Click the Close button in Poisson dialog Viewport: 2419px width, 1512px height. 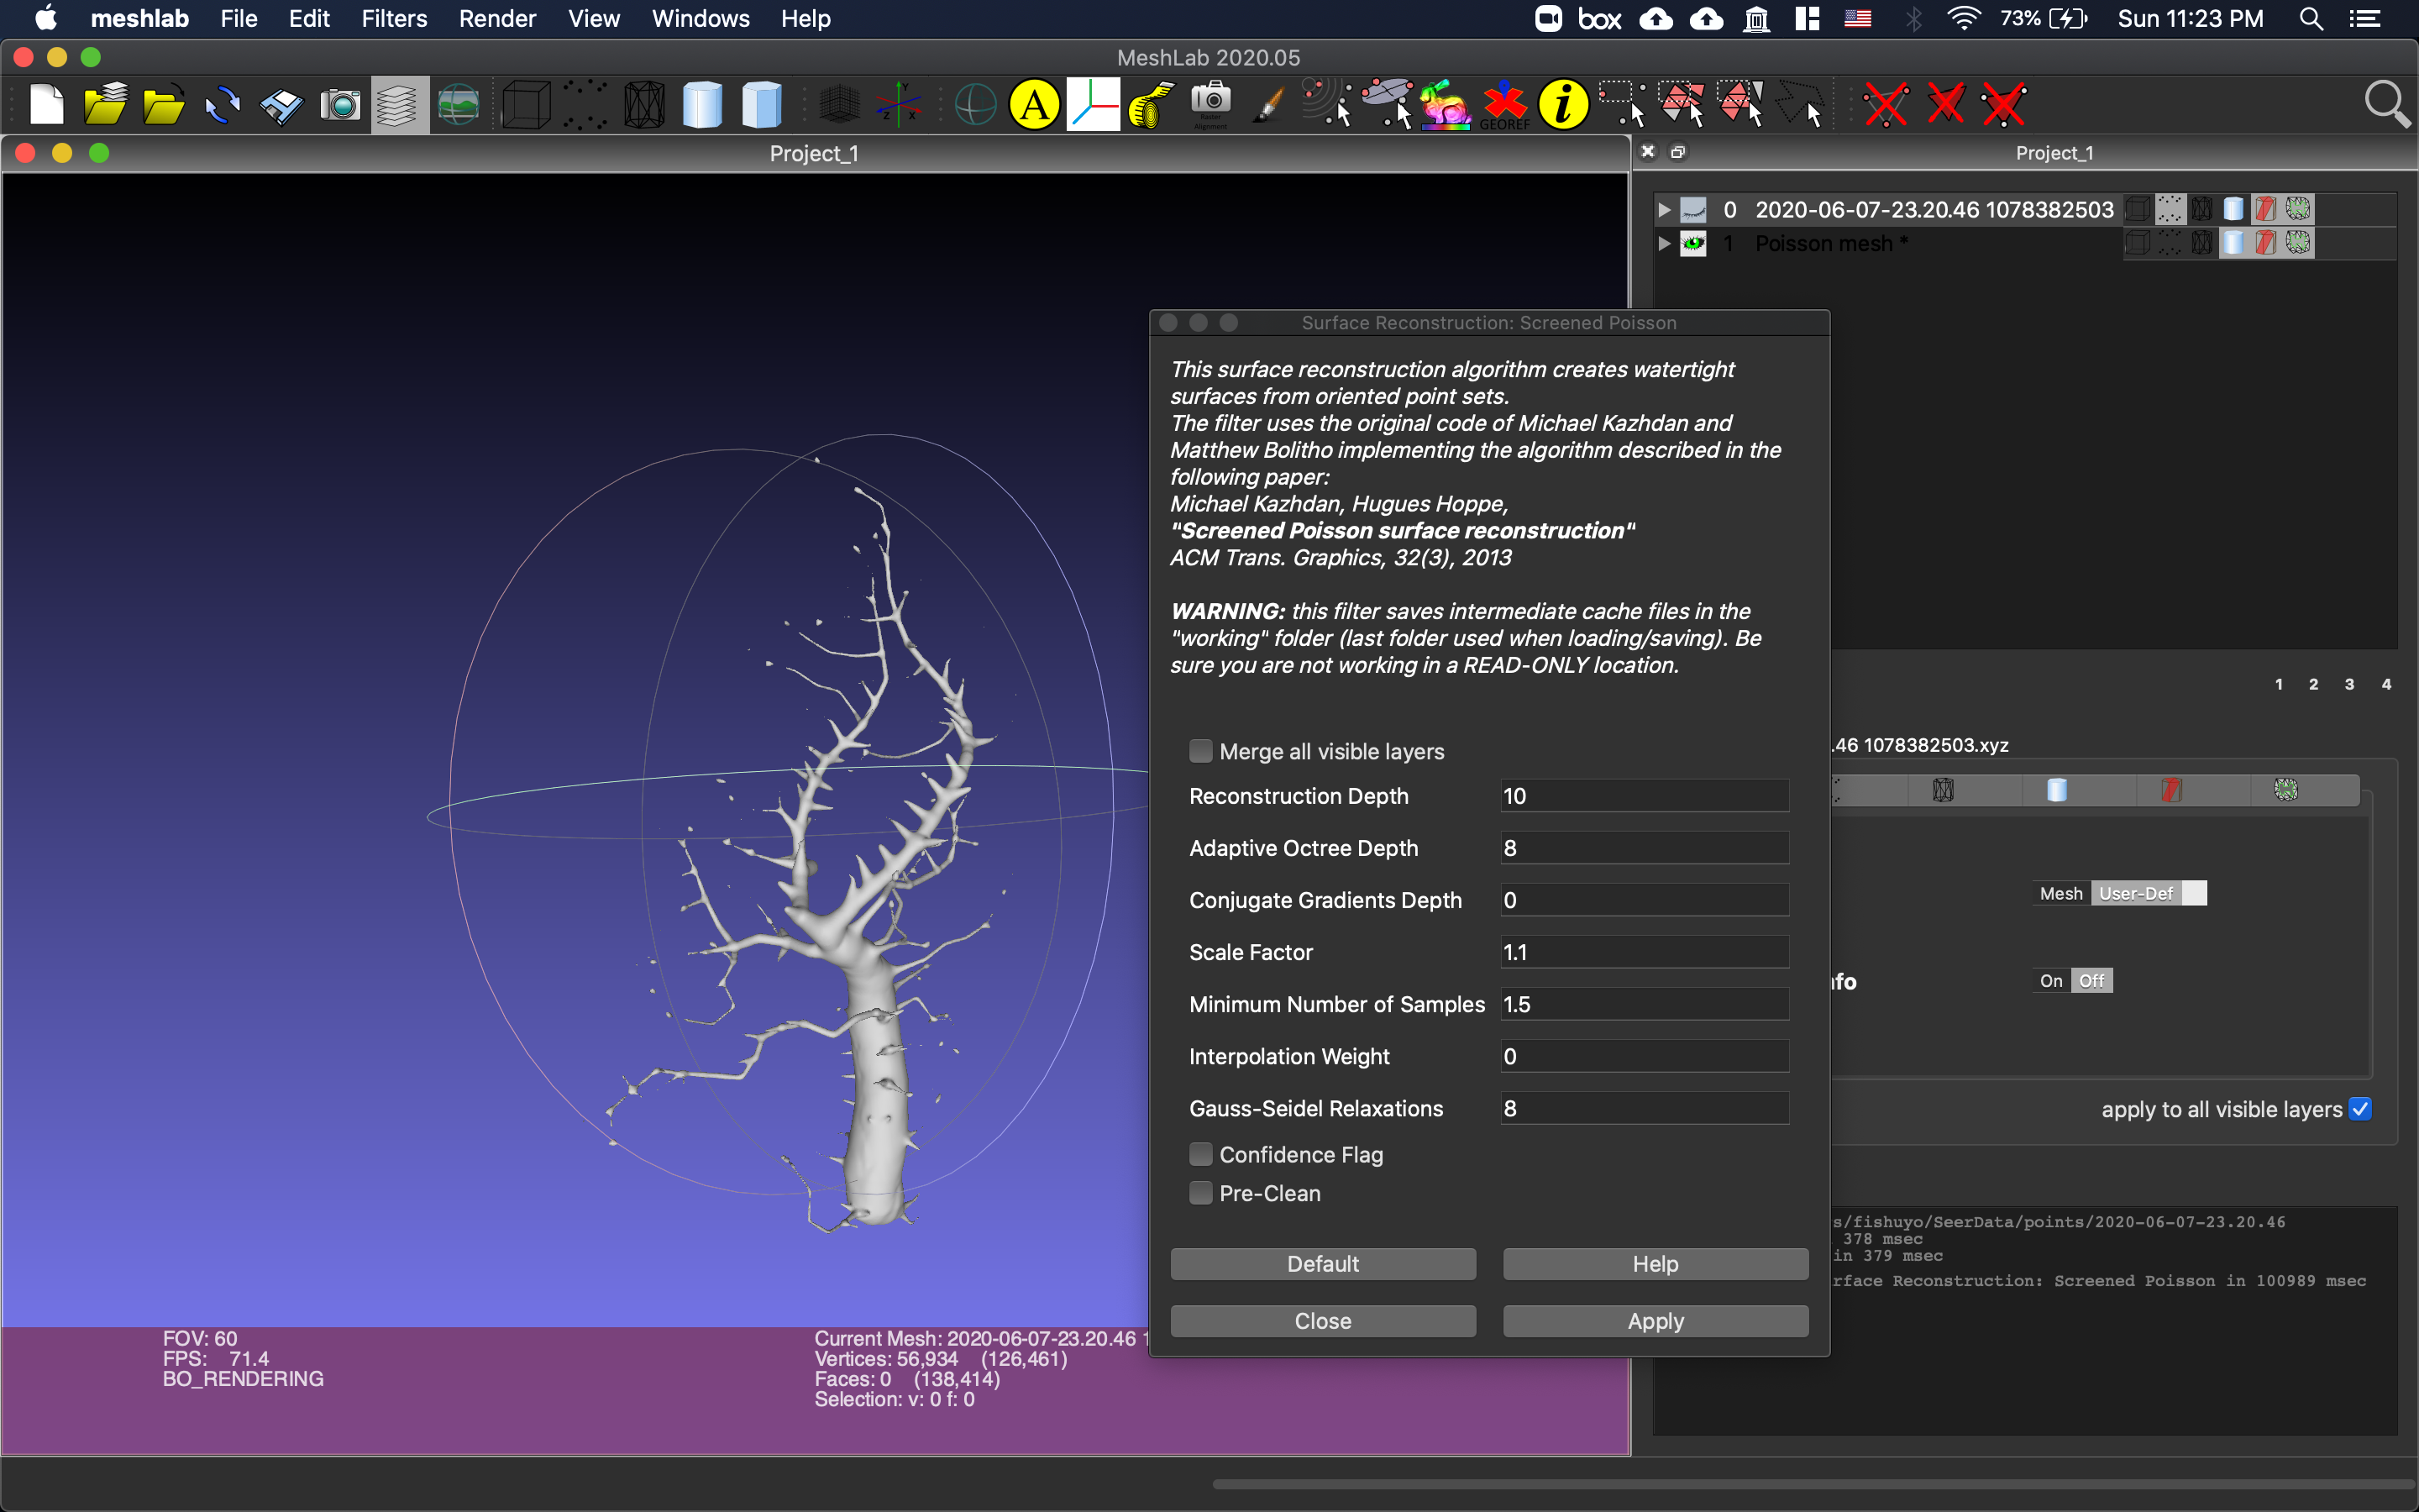tap(1322, 1321)
